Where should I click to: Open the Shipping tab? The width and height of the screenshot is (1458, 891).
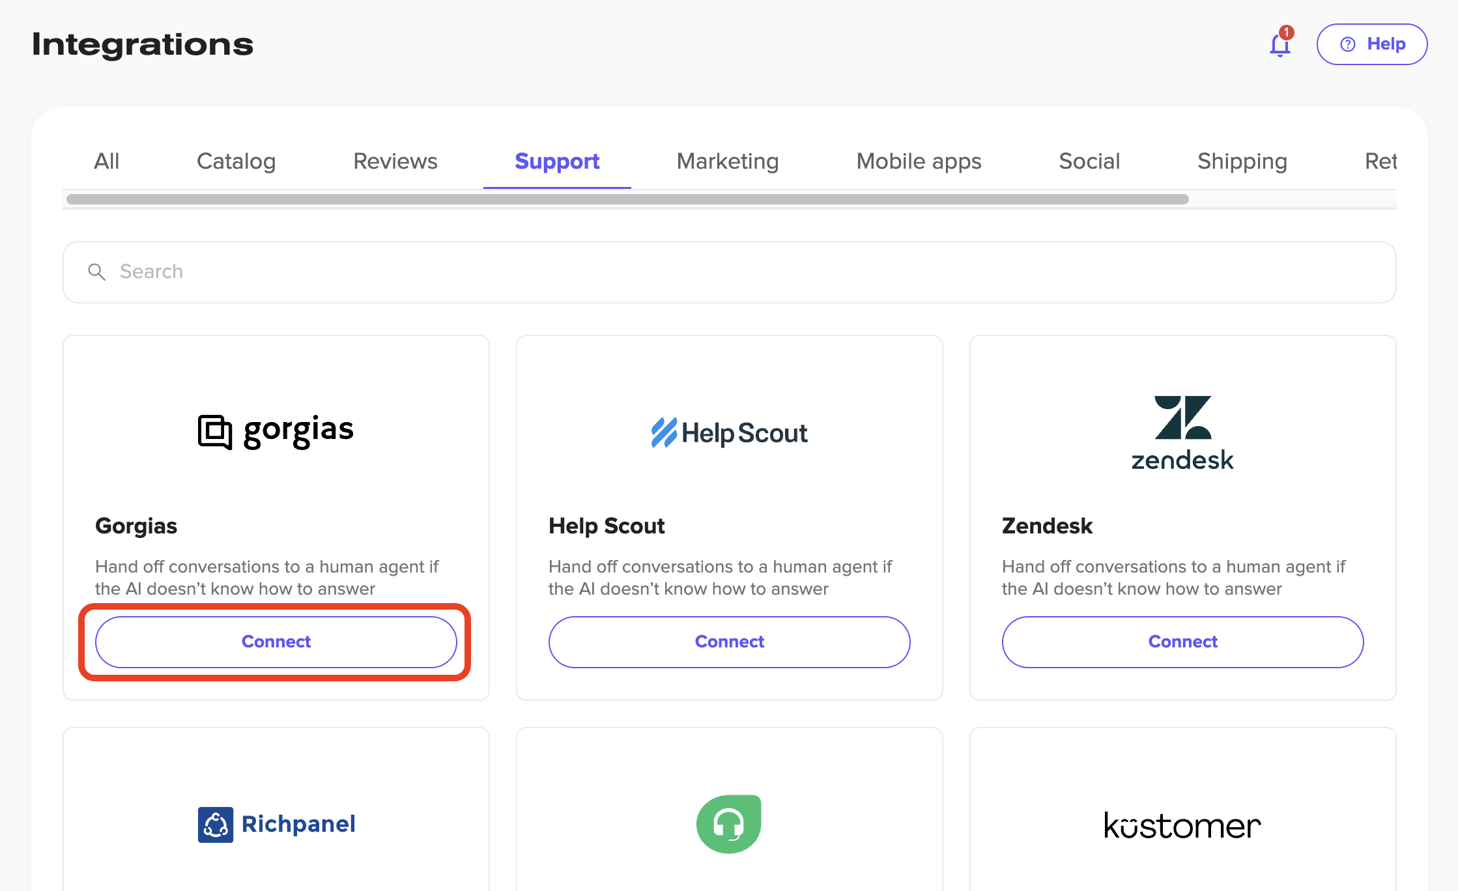click(x=1242, y=161)
